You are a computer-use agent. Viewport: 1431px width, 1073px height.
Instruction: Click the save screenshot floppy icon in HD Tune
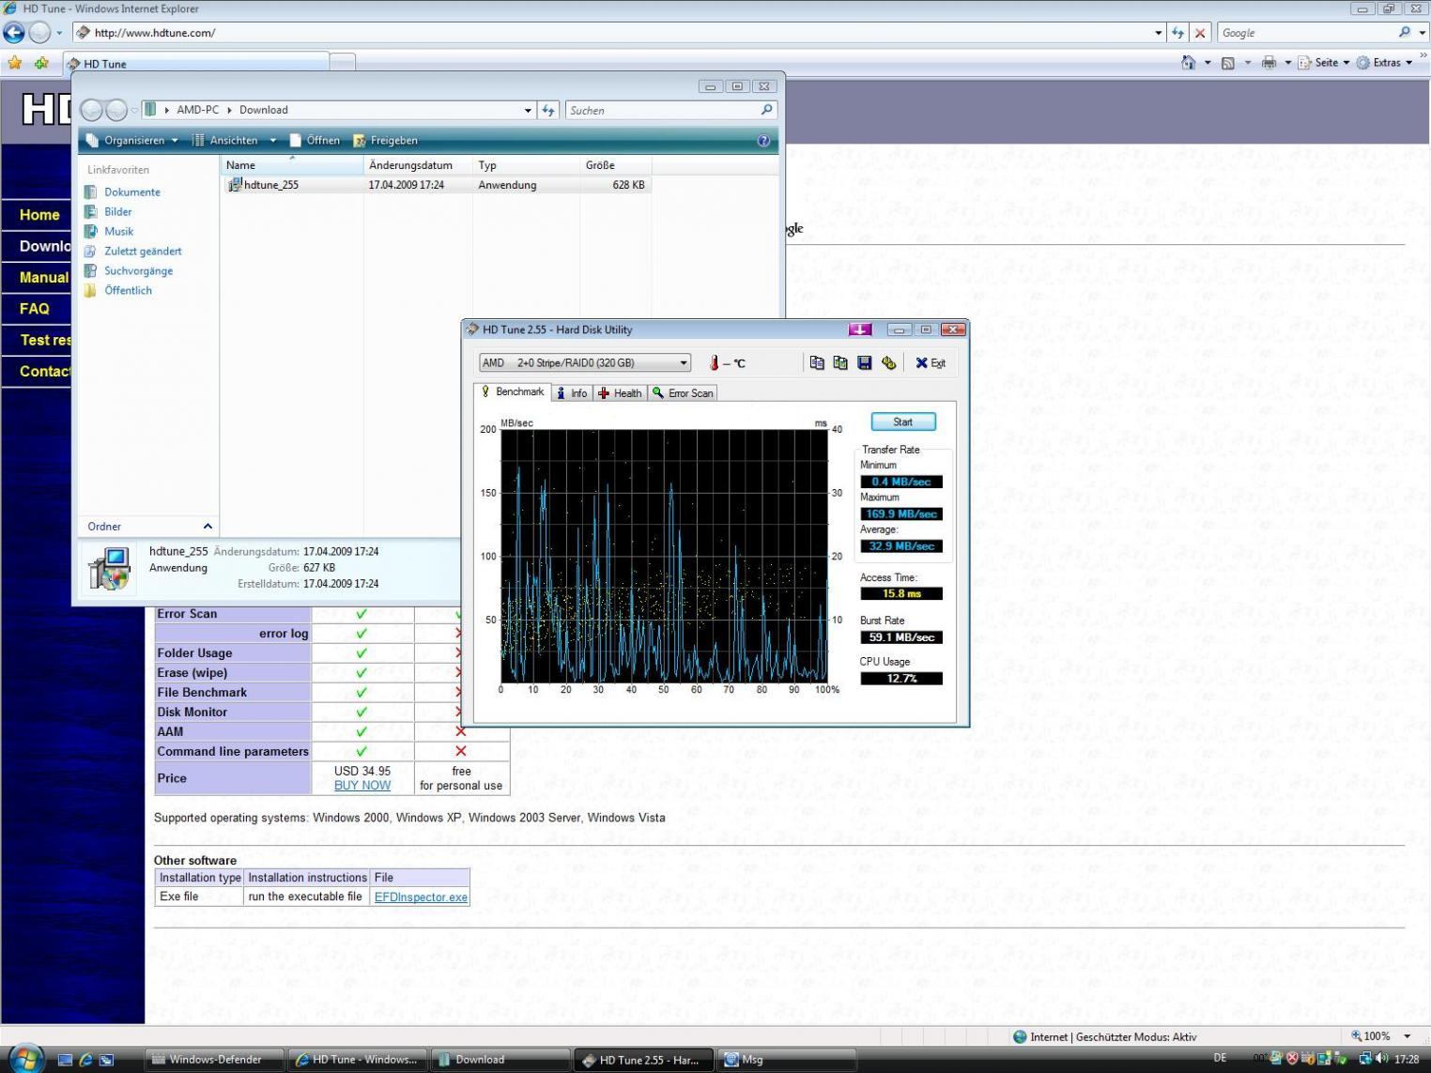865,363
